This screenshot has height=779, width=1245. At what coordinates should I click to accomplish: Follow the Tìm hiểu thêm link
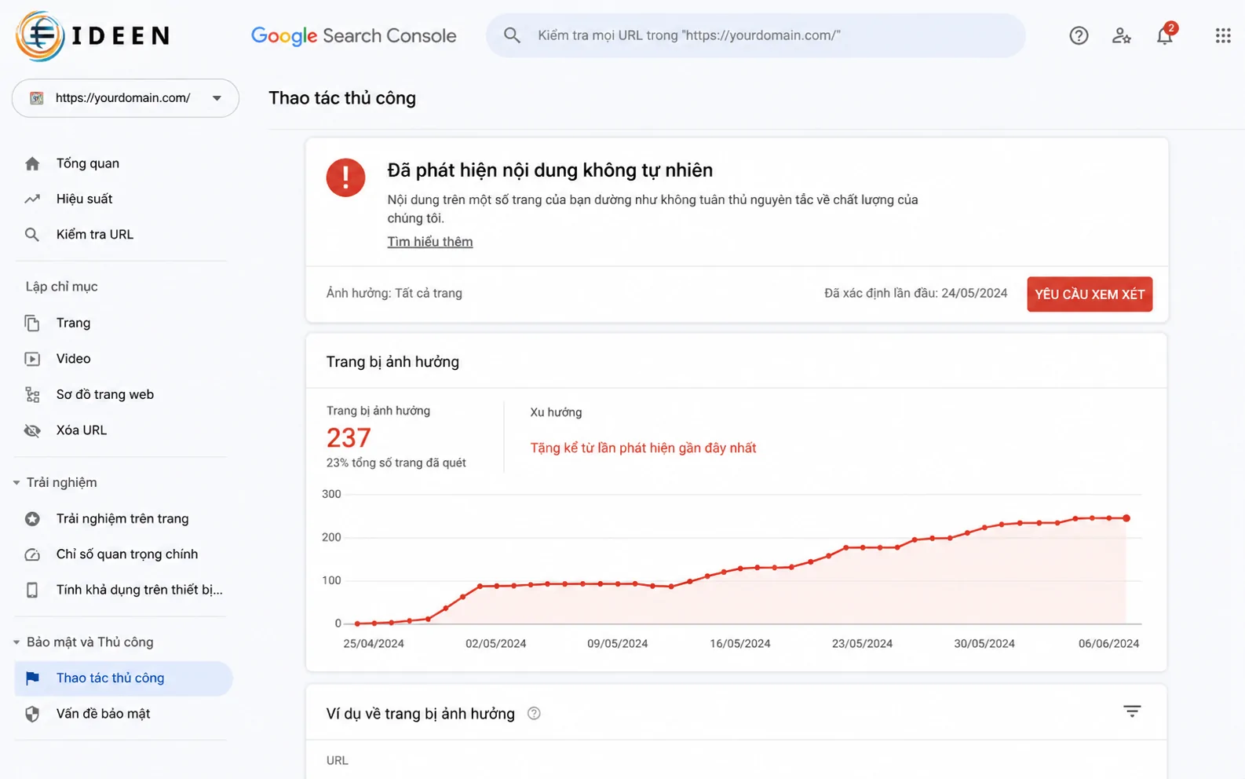point(430,242)
